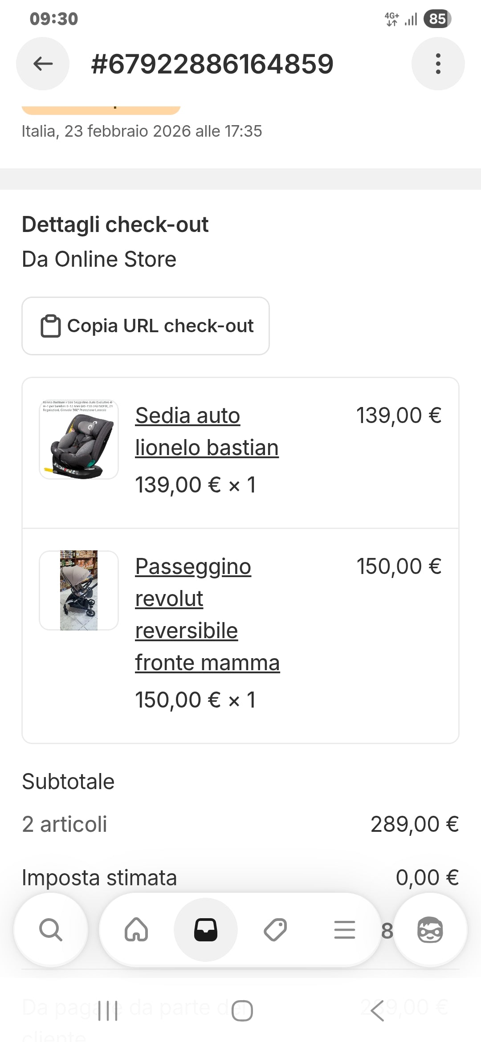Select the 2 articoli subtotal row
Viewport: 481px width, 1042px height.
[240, 824]
